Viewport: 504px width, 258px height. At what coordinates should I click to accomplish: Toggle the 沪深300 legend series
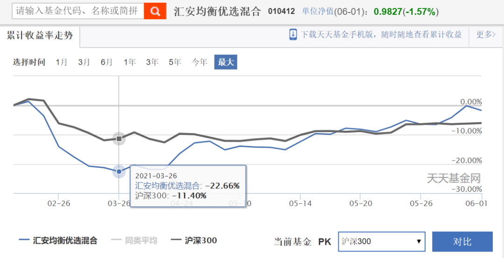tap(194, 241)
